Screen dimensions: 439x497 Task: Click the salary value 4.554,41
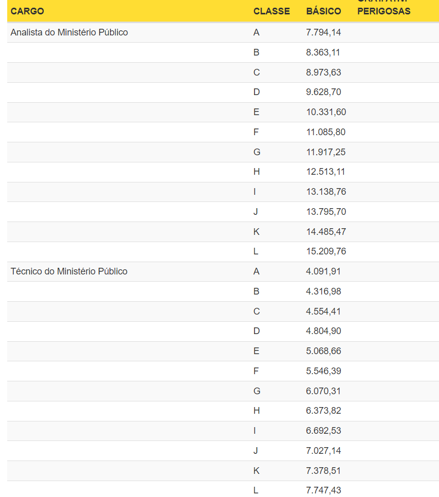tap(323, 311)
